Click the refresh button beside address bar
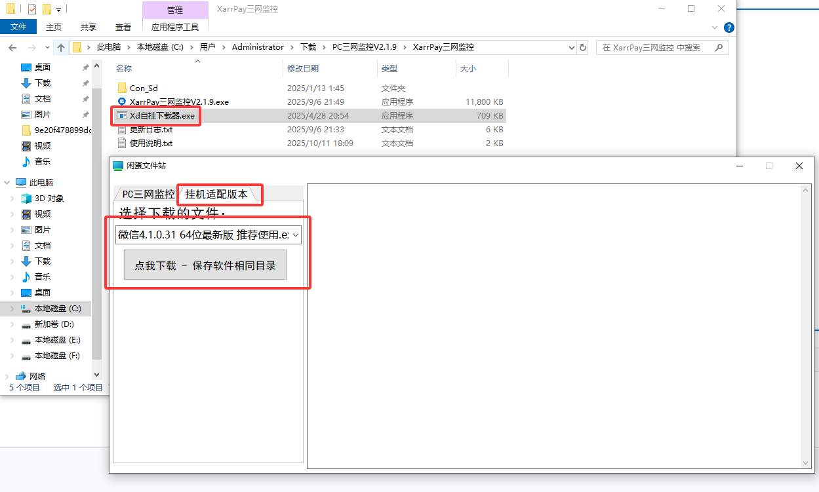Viewport: 819px width, 492px height. pos(583,47)
